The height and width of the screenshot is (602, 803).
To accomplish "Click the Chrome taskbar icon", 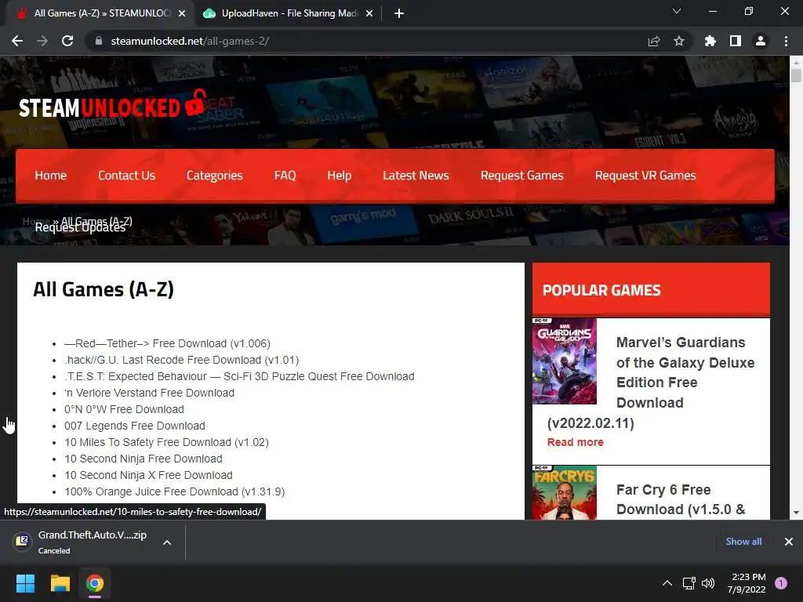I will click(95, 583).
